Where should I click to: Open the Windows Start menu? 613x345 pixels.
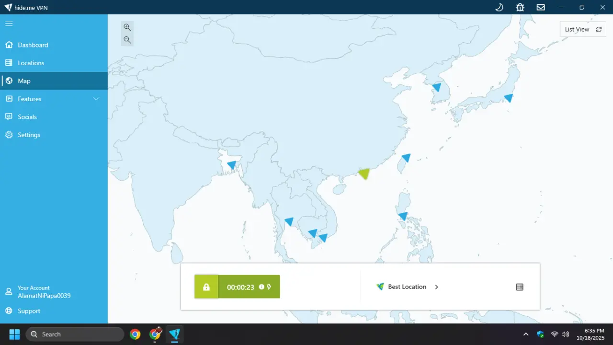pyautogui.click(x=14, y=334)
